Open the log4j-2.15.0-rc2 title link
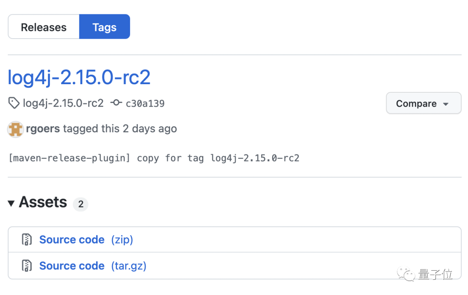The image size is (468, 295). [79, 77]
